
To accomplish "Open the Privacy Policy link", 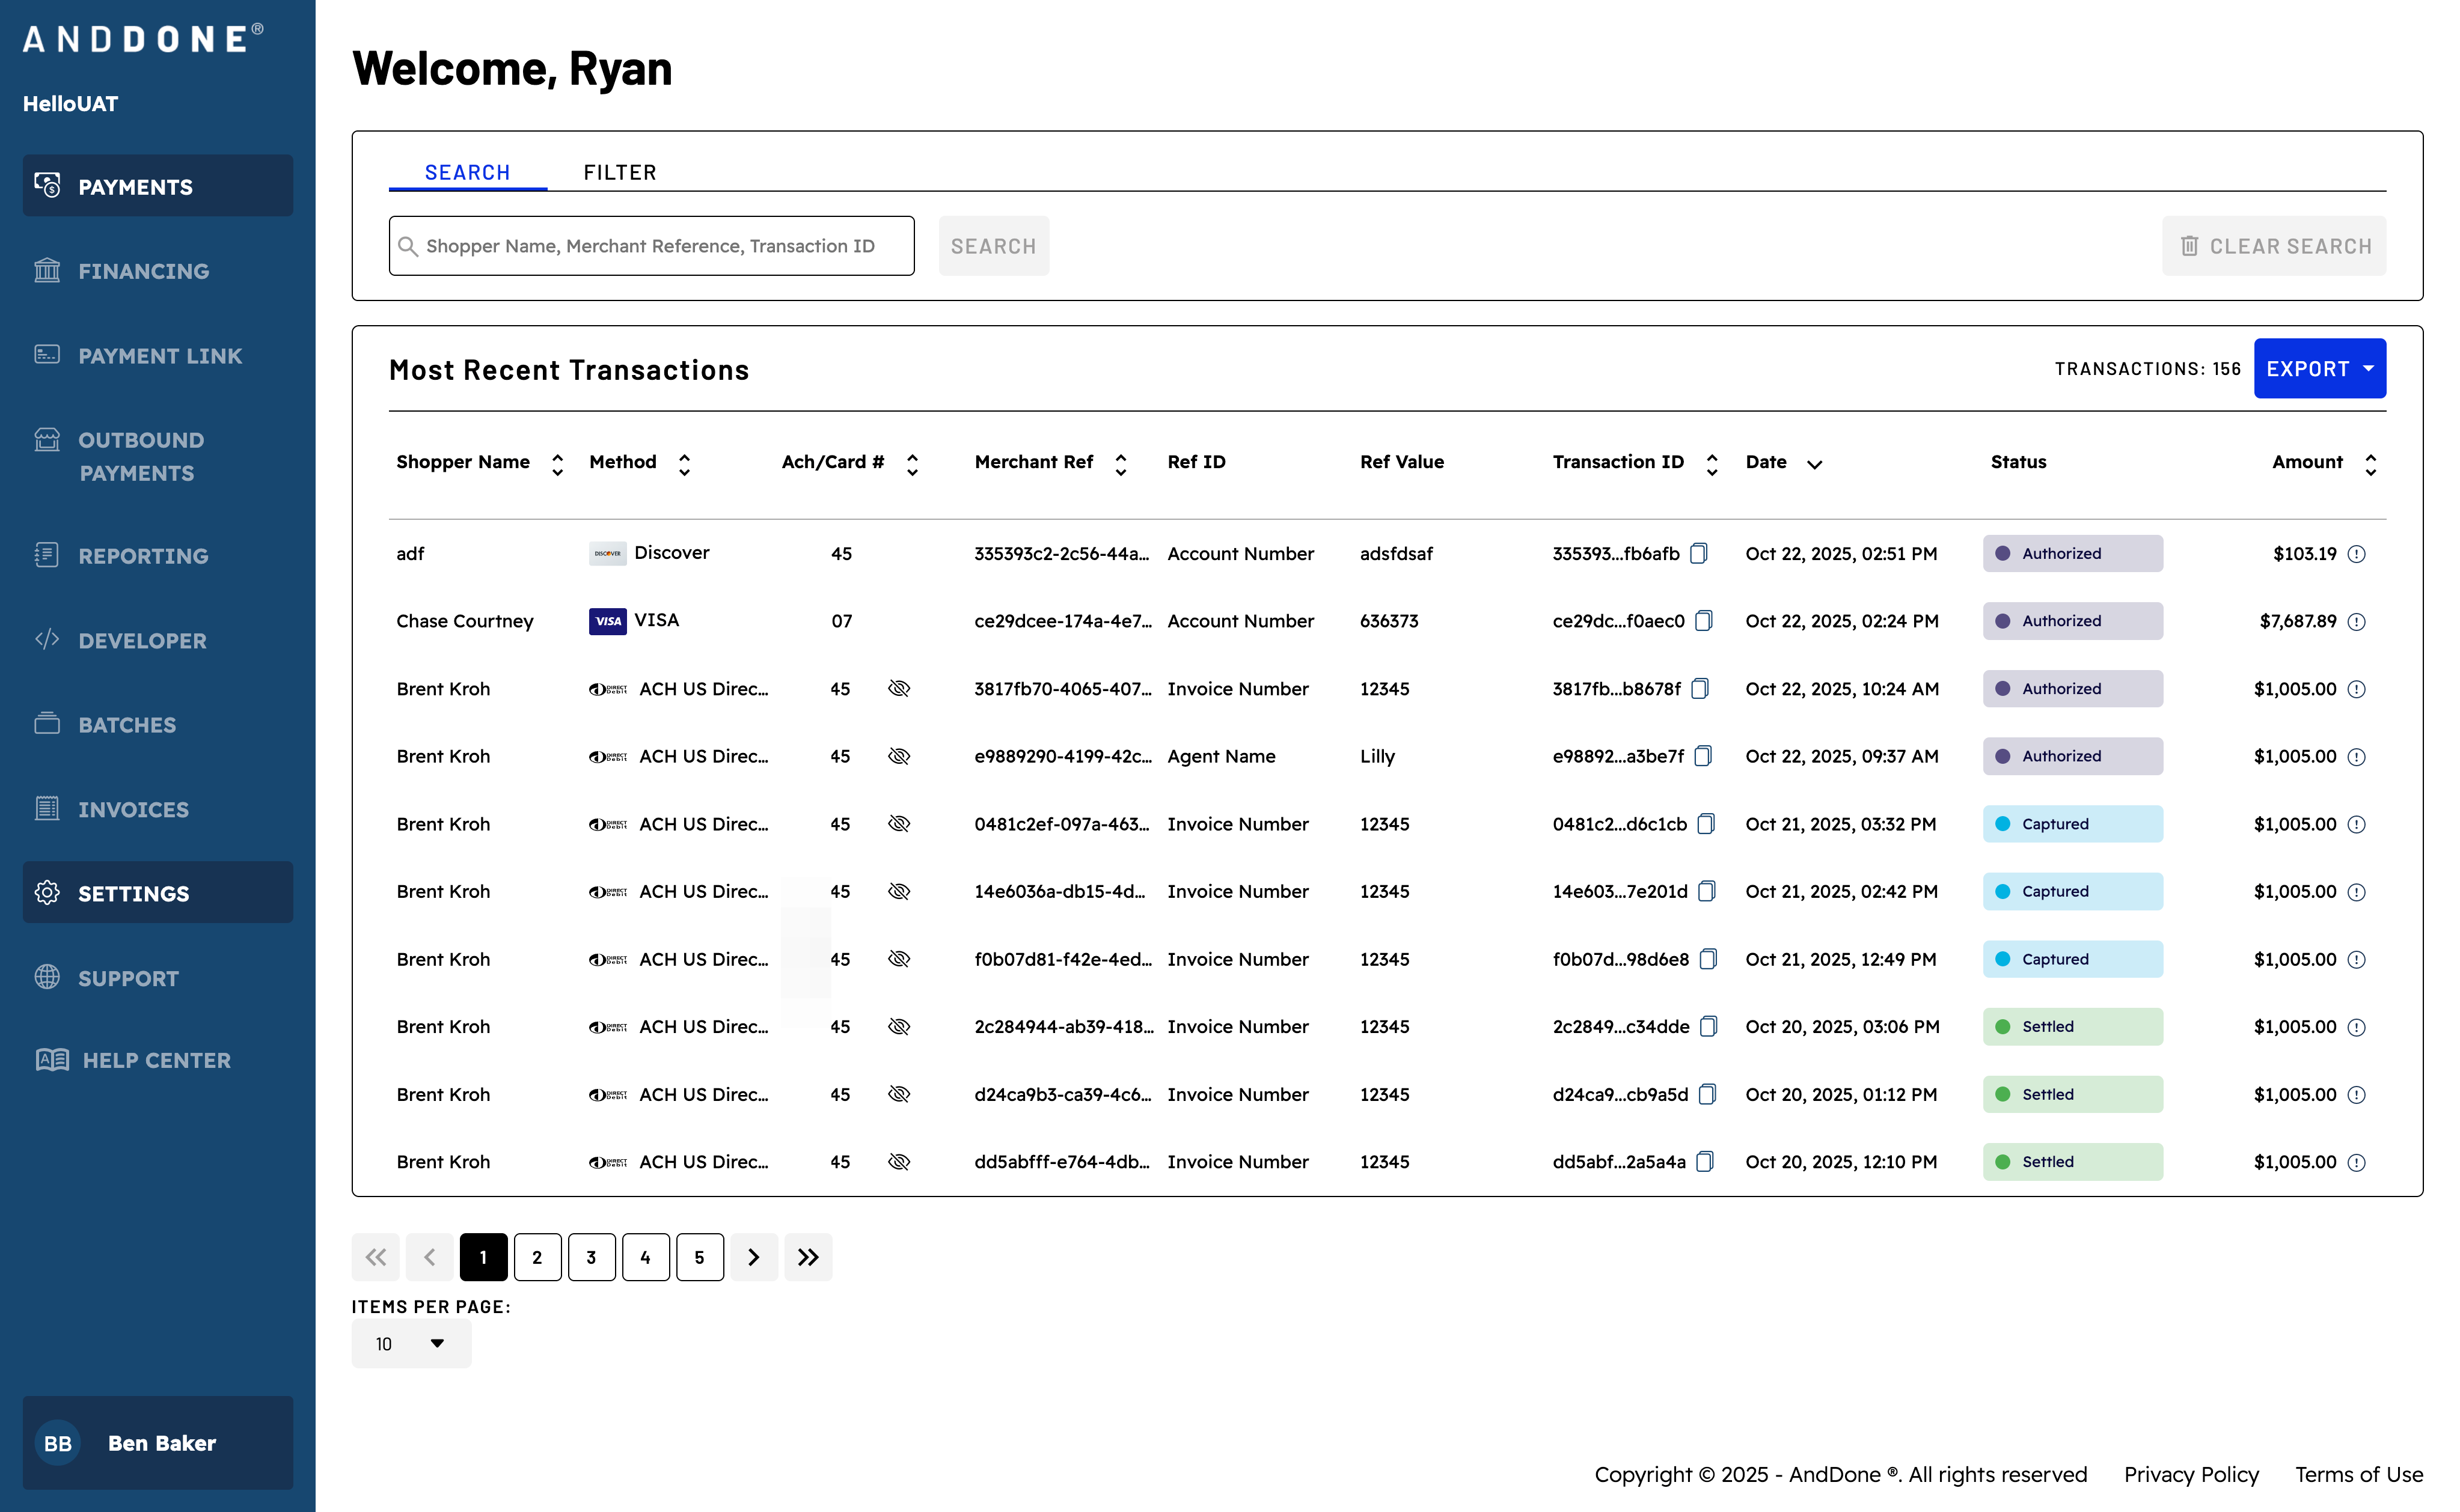I will 2191,1474.
